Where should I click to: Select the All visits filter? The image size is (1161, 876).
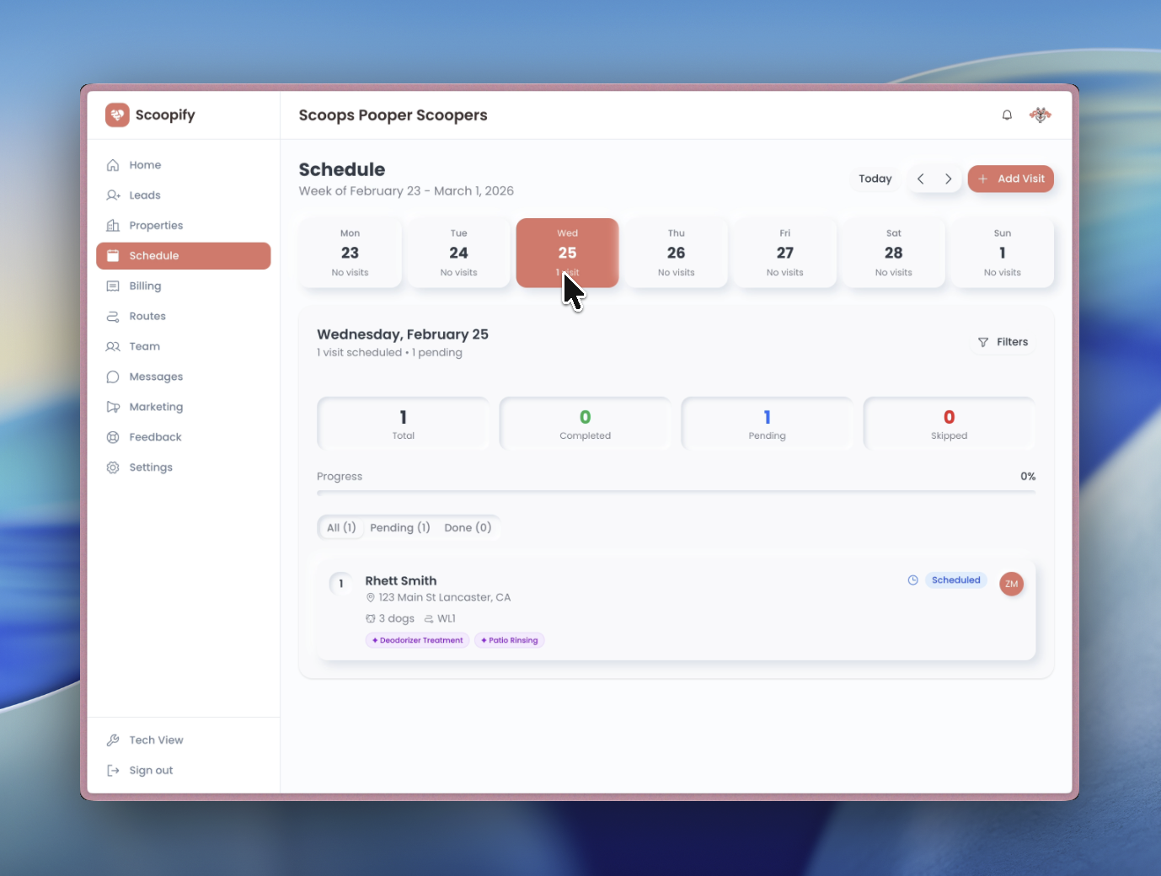pos(341,528)
